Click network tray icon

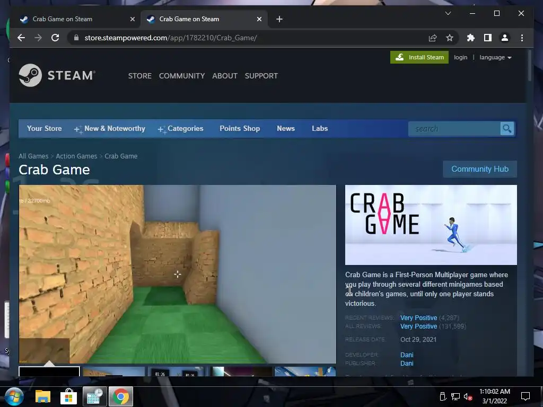(x=455, y=396)
